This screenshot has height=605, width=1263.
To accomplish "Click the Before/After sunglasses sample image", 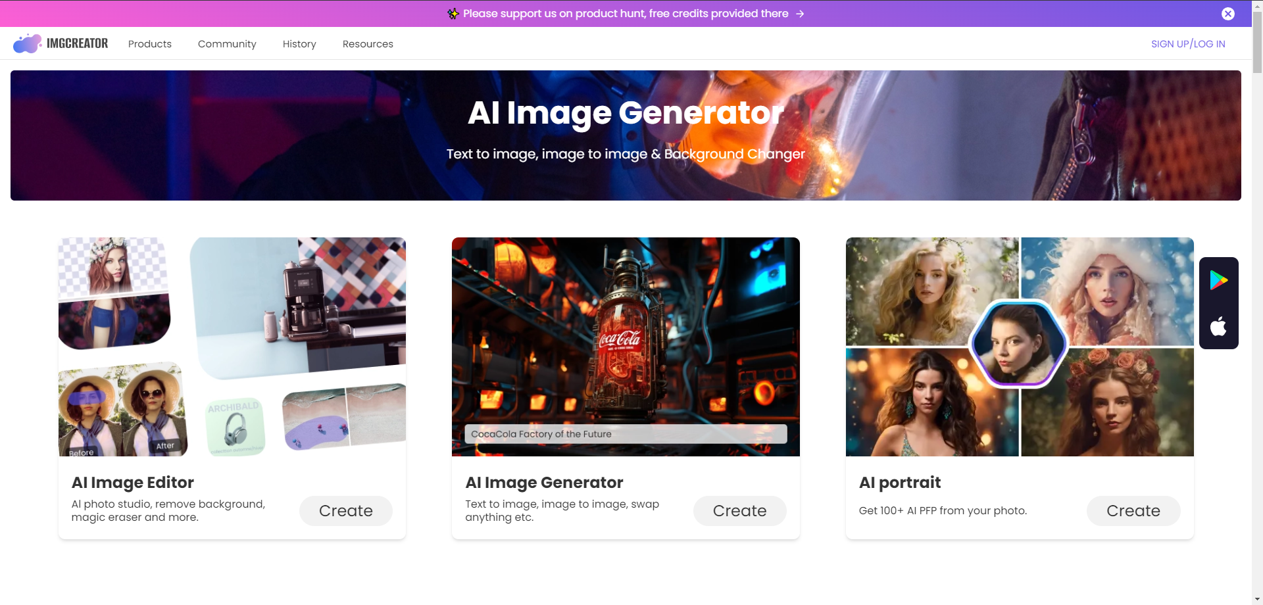I will 122,410.
